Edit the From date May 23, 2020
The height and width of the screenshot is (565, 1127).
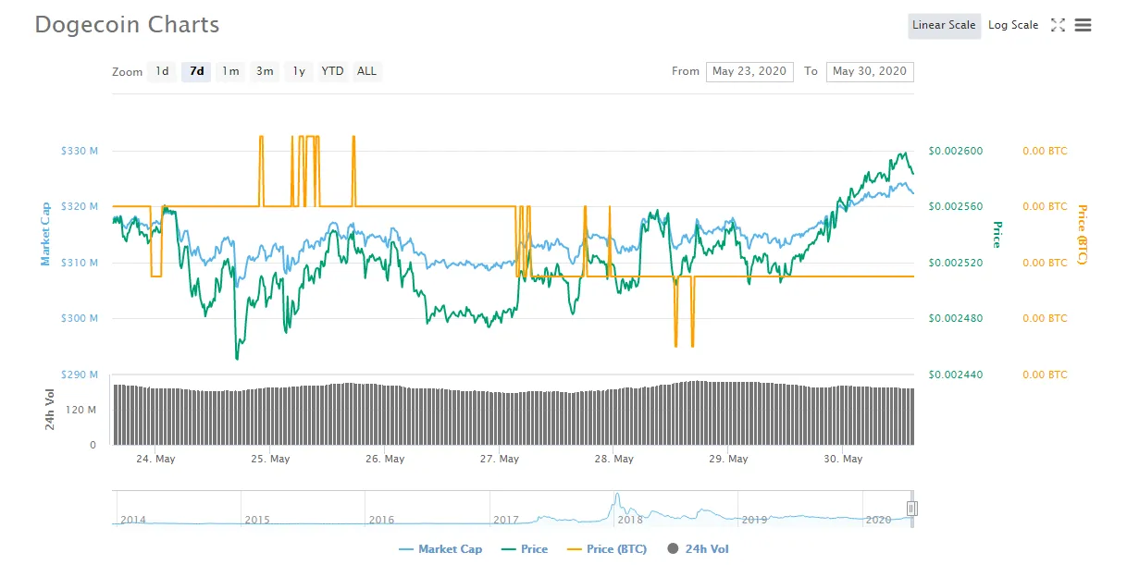point(749,71)
